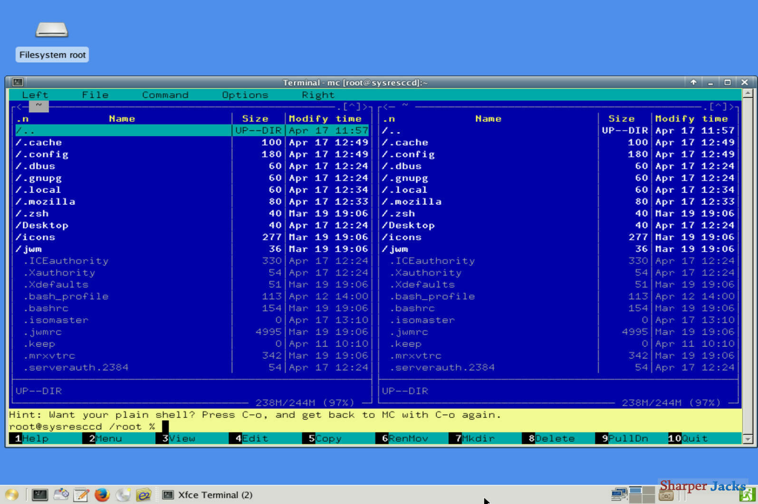Open the Filesystem root desktop icon

coord(52,41)
